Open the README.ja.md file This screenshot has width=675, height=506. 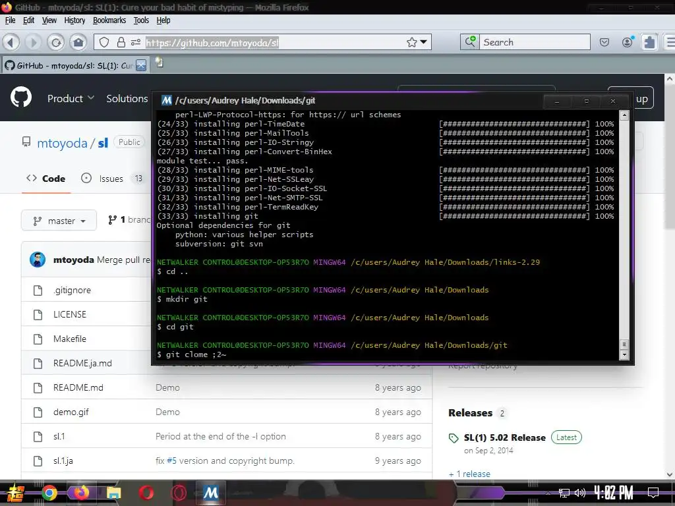pyautogui.click(x=82, y=363)
